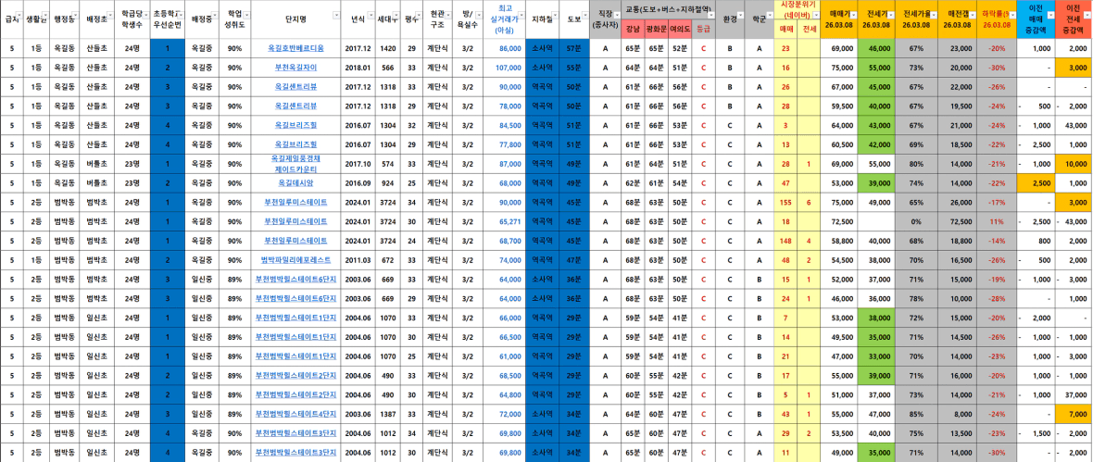Open the 배정중 column filter dropdown
1093x462 pixels.
click(214, 14)
